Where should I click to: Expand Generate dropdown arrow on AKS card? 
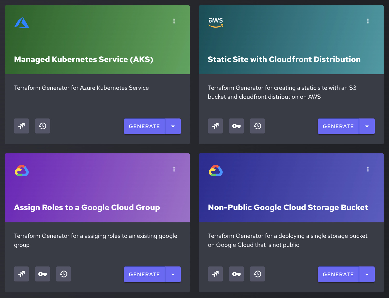(173, 126)
